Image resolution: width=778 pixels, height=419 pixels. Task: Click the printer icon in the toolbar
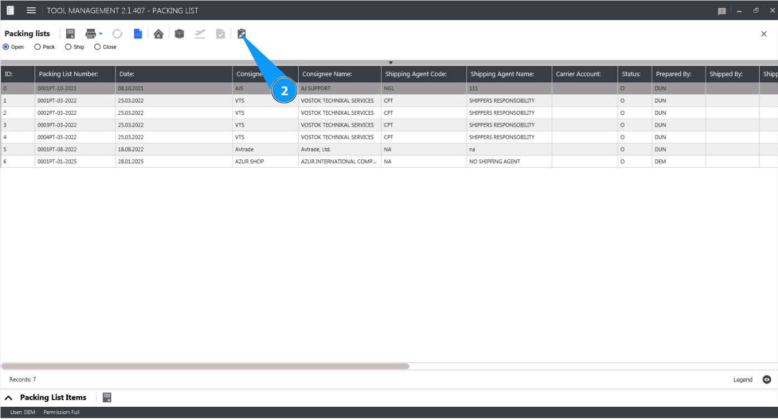click(91, 34)
